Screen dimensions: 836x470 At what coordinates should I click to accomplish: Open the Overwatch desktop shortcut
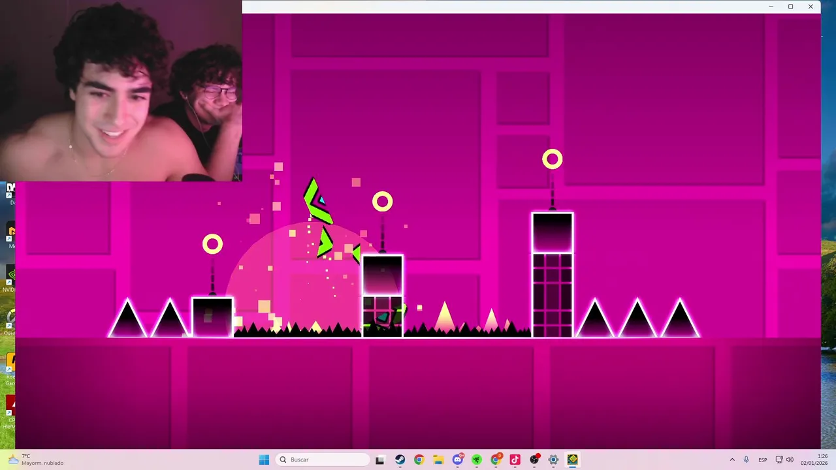pyautogui.click(x=9, y=321)
